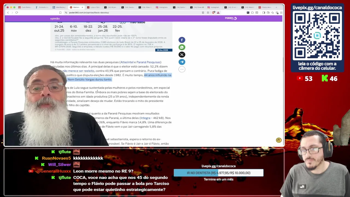Click the highlighted '44 anos influindo na' text

[x=157, y=75]
